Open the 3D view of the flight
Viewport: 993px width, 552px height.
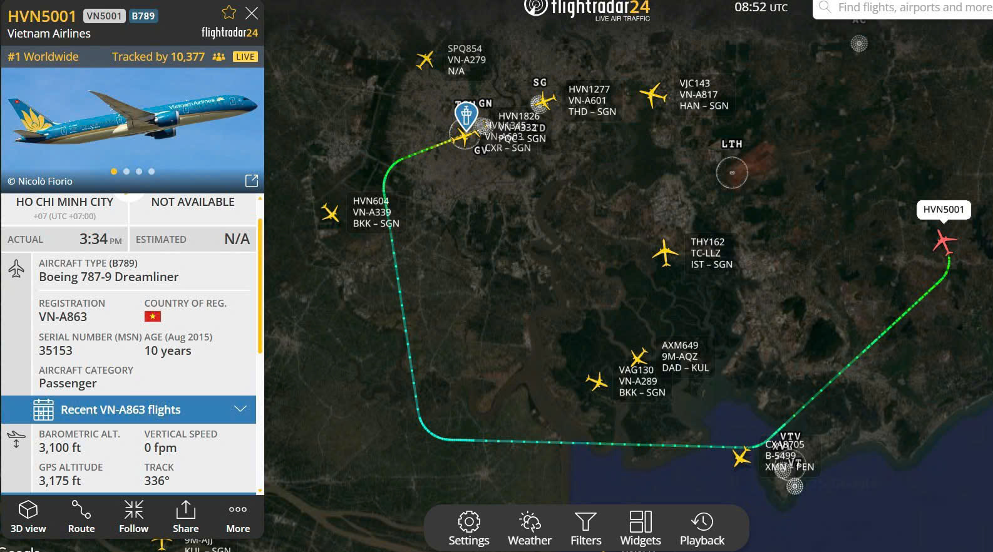click(28, 517)
